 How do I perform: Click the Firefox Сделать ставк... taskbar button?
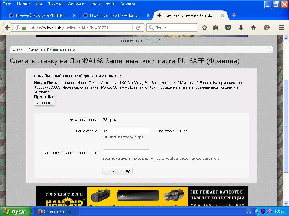coord(57,211)
